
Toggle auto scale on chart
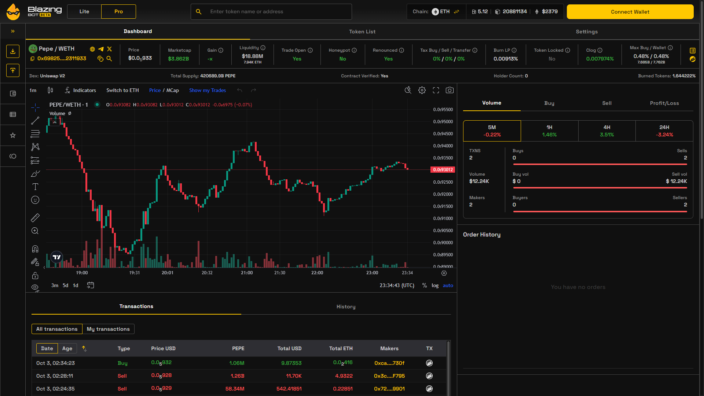point(448,285)
